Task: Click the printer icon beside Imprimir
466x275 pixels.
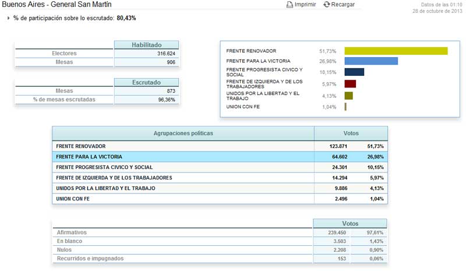Action: pos(290,5)
